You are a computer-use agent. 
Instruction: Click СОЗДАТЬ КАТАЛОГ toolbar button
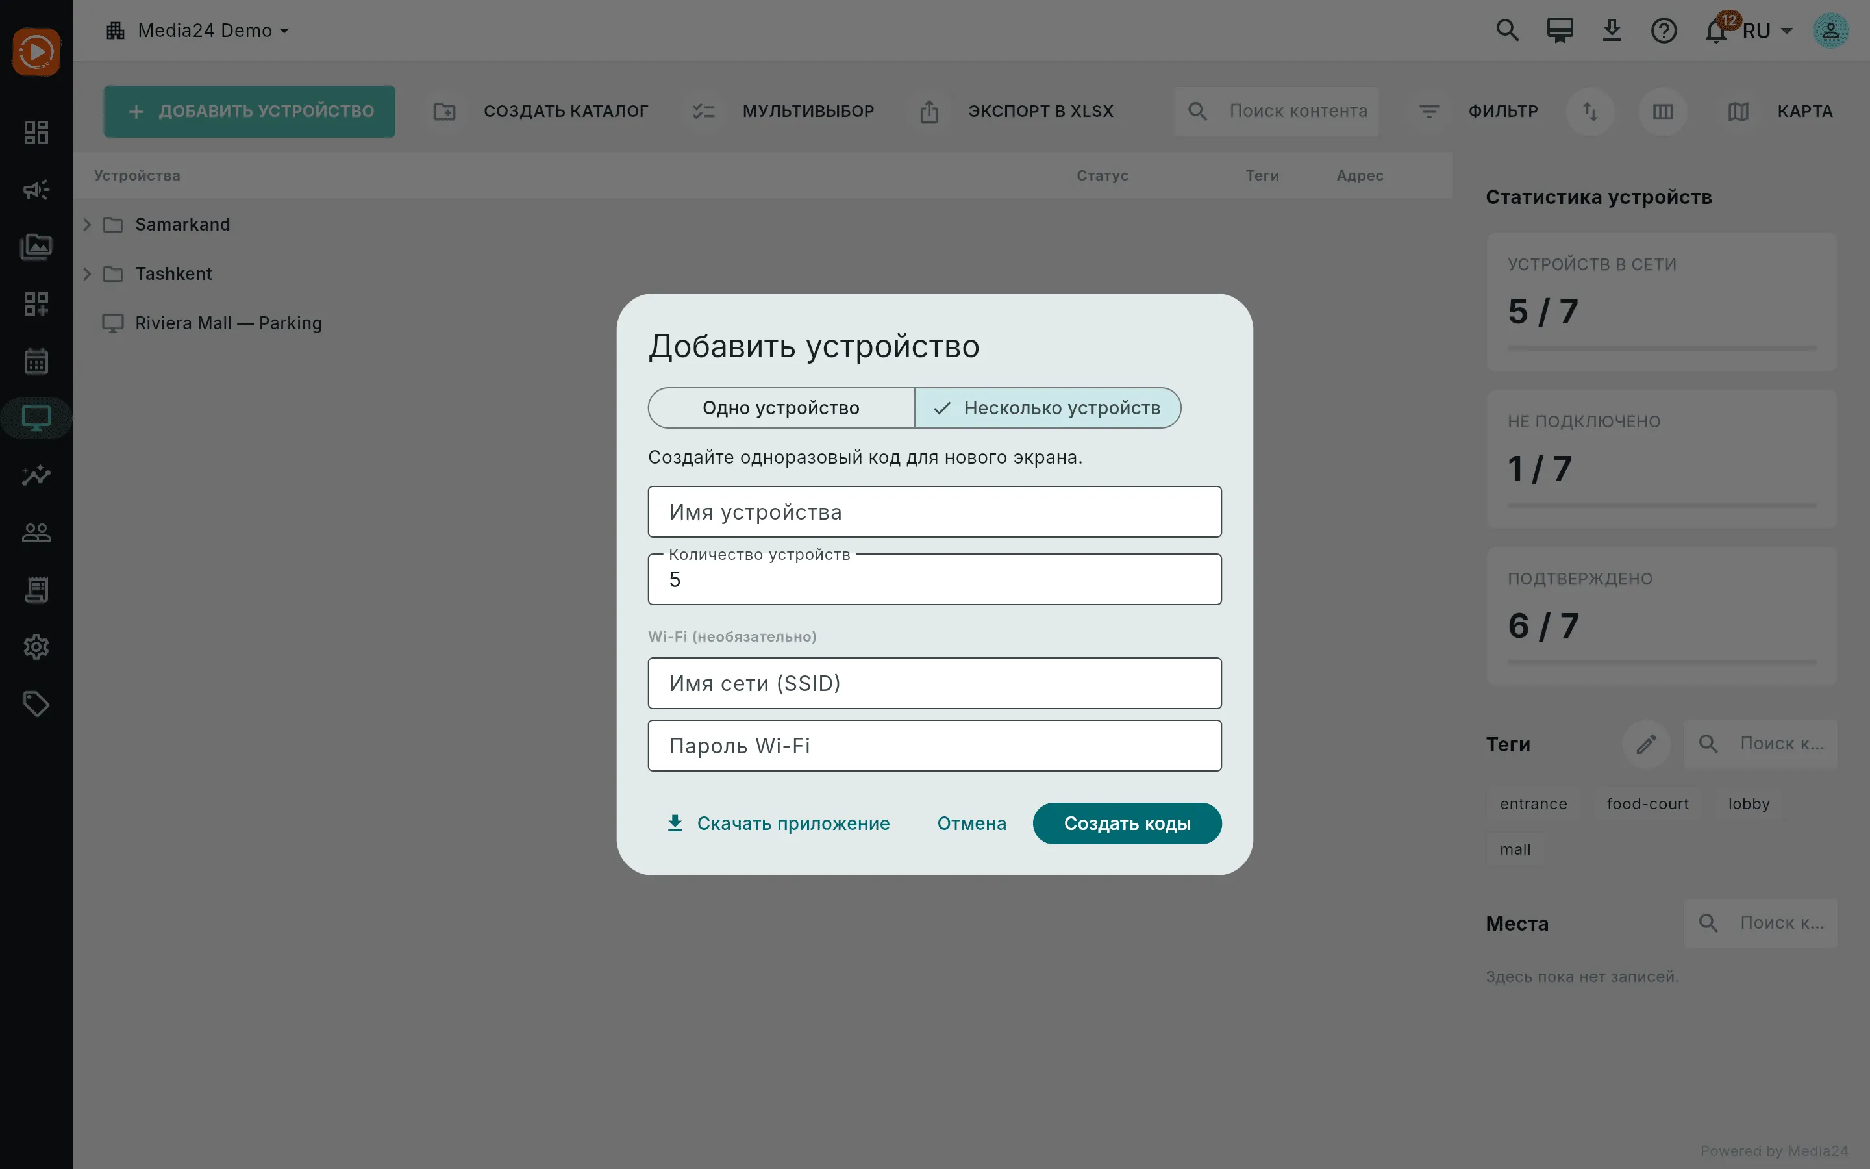pyautogui.click(x=541, y=111)
